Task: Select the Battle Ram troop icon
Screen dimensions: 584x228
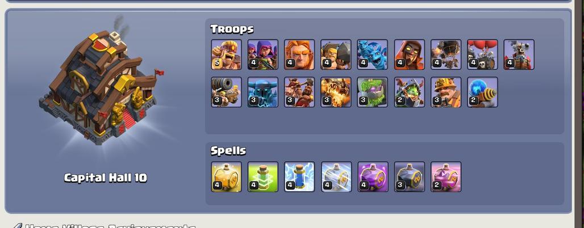Action: pos(336,54)
